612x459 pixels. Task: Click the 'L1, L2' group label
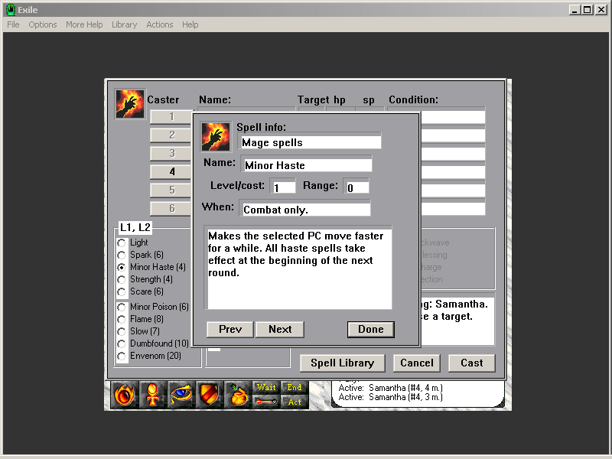click(135, 227)
